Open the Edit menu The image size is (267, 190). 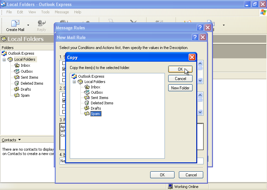[x=20, y=12]
